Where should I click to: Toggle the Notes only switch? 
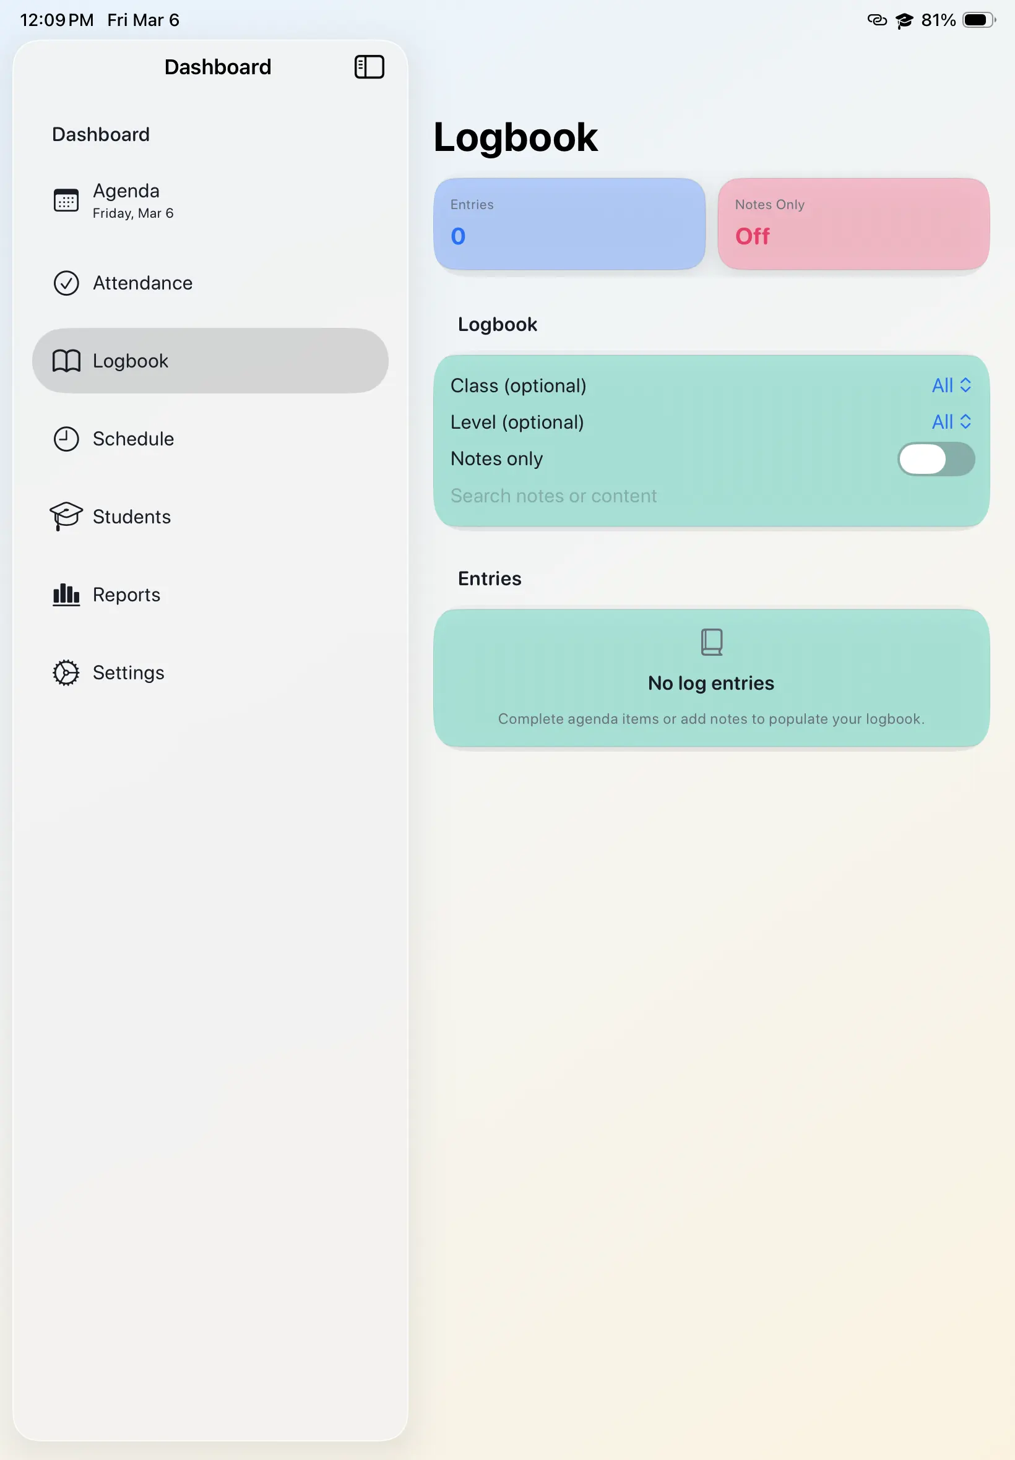coord(936,459)
